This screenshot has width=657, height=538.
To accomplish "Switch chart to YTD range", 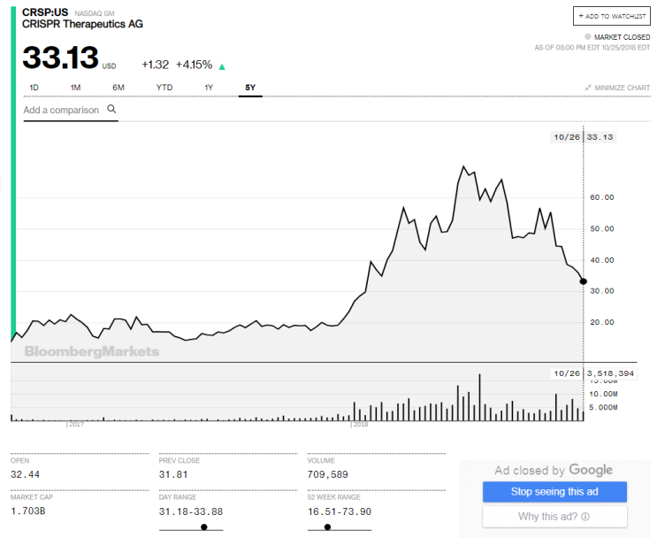I will [x=164, y=88].
